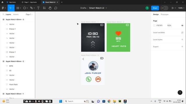Select the Ellipse shape tool
The height and width of the screenshot is (104, 186).
click(24, 8)
